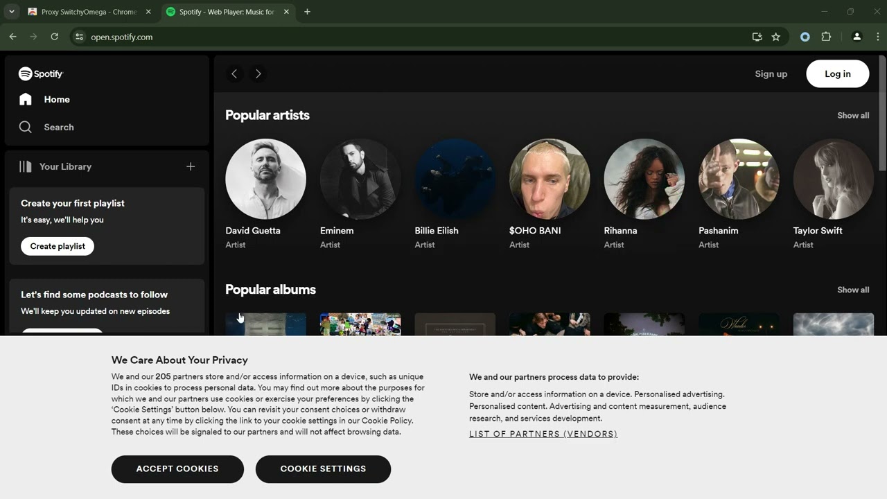Click the Create playlist button
This screenshot has height=499, width=887.
58,246
